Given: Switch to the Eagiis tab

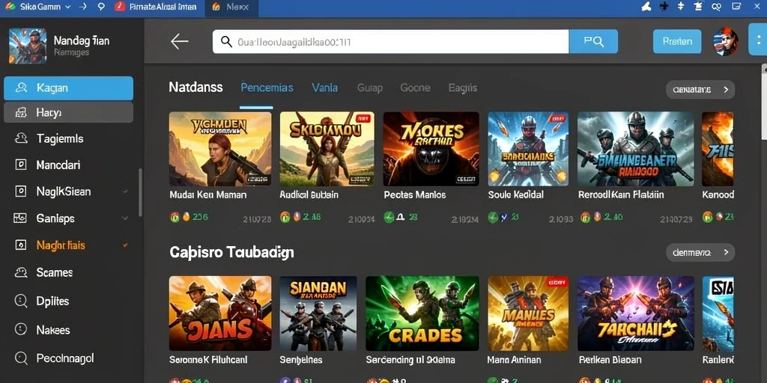Looking at the screenshot, I should pyautogui.click(x=463, y=88).
